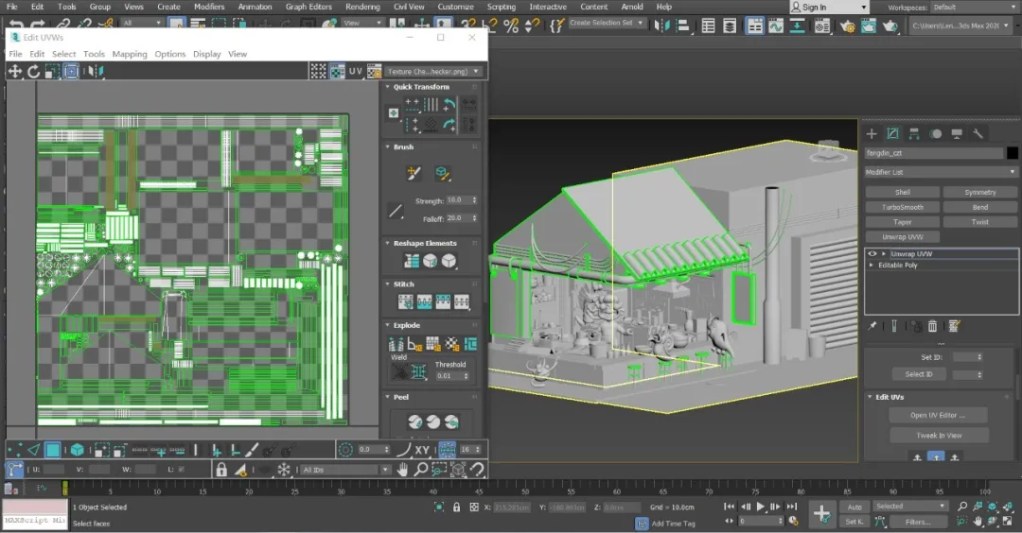Viewport: 1022px width, 533px height.
Task: Open the Graph Editors menu
Action: 308,7
